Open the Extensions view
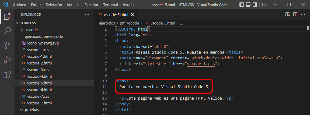This screenshot has height=115, width=310. point(7,75)
